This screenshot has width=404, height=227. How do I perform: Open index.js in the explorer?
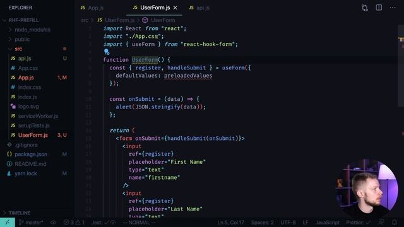(27, 96)
